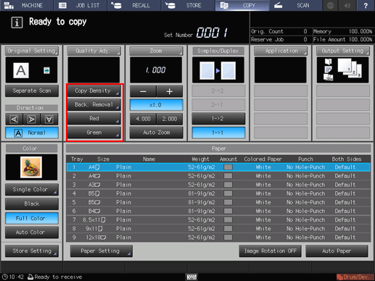Open the MACHINE tab
Image resolution: width=375 pixels, height=281 pixels.
(x=27, y=5)
